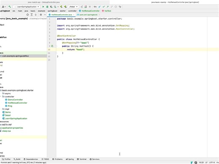This screenshot has height=164, width=219.
Task: Open the TODO tool window
Action: tap(45, 159)
